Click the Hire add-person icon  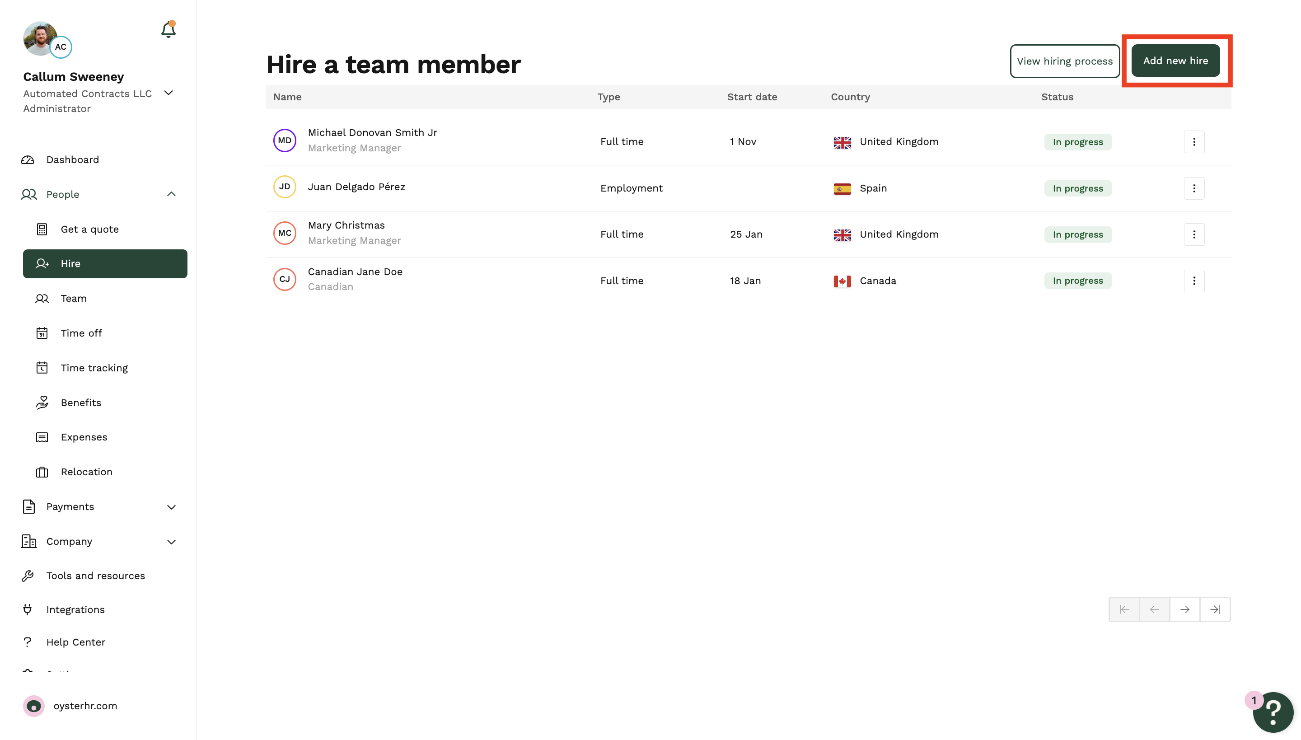click(x=42, y=263)
